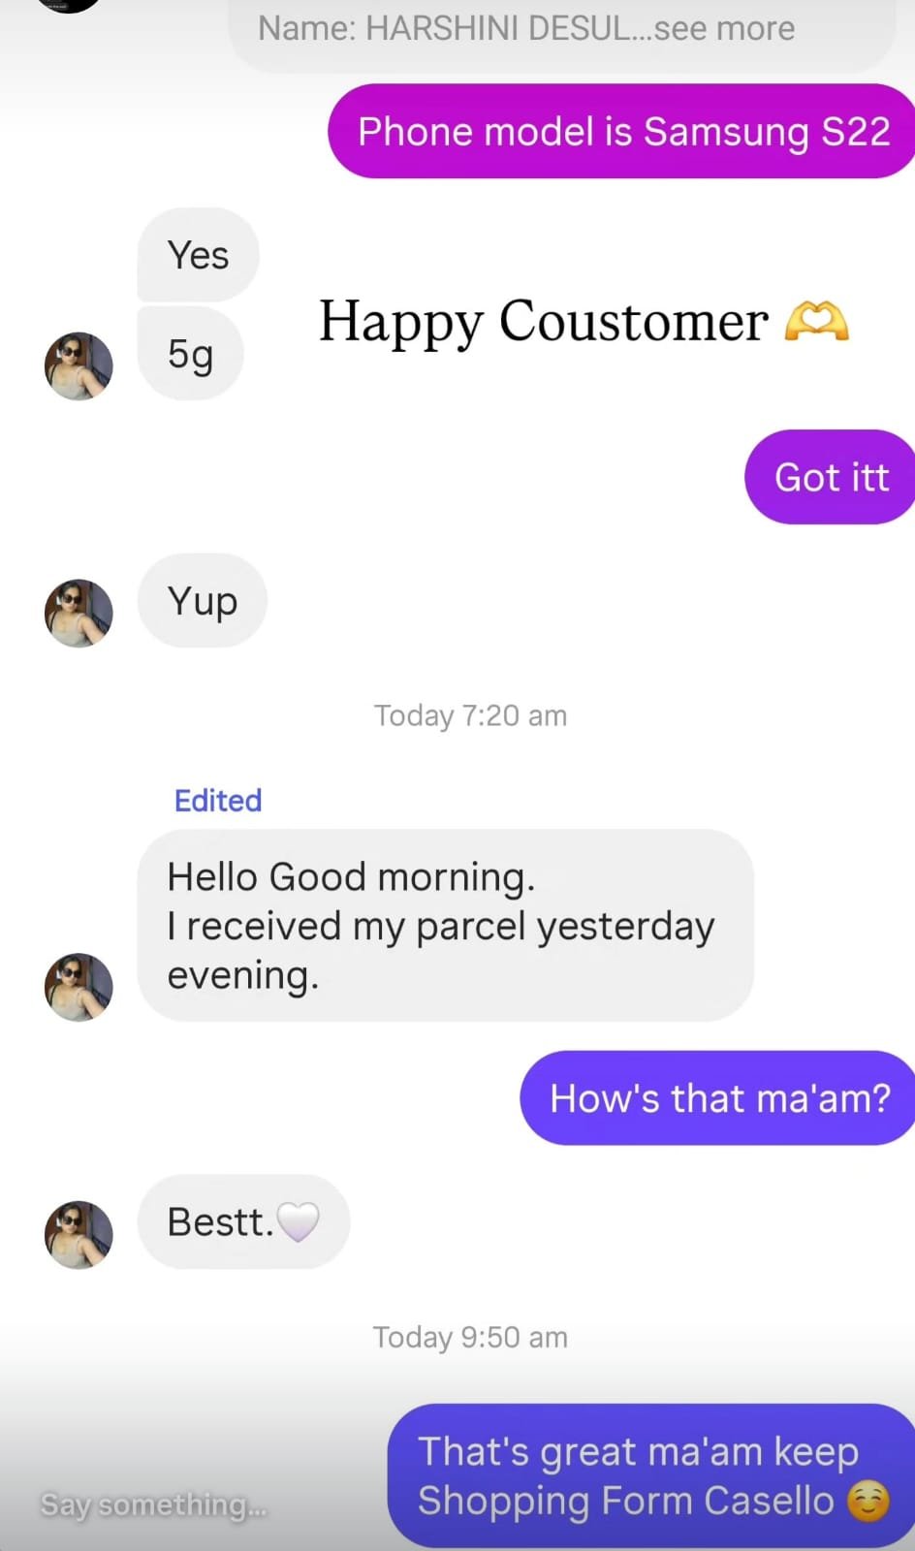
Task: Select the "Got itt" sent message
Action: pyautogui.click(x=830, y=477)
